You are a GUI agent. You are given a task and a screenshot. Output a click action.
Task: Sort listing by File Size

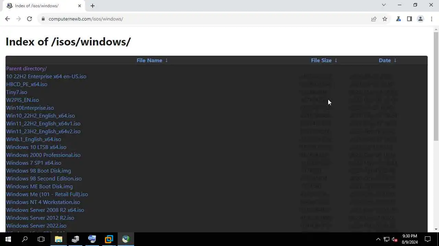pos(321,60)
